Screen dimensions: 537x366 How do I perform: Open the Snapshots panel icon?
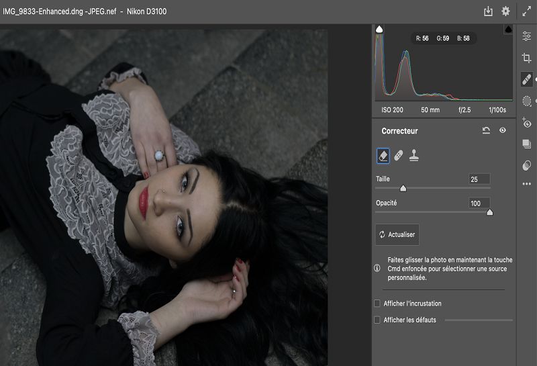pos(527,144)
